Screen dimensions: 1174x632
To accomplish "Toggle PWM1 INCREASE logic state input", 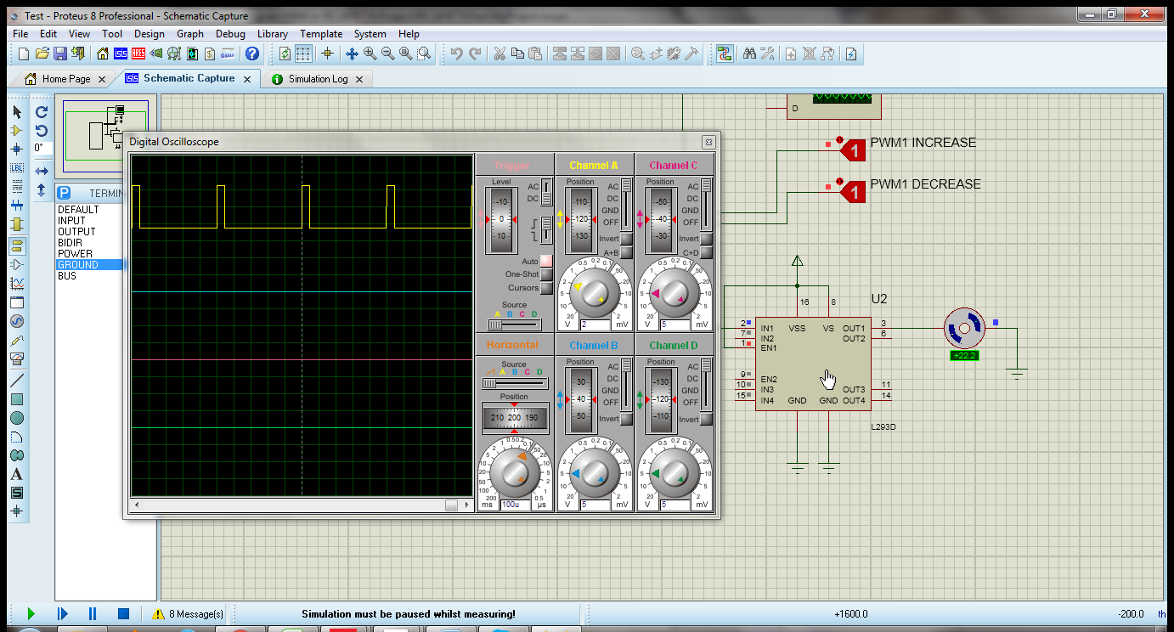I will click(855, 151).
